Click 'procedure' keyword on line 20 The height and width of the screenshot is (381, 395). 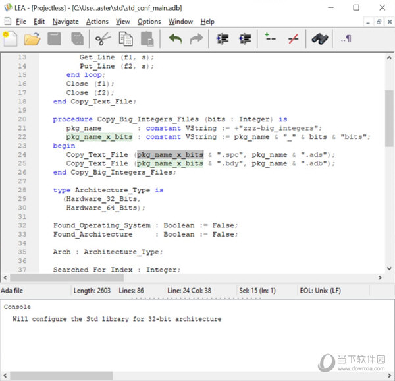coord(72,119)
